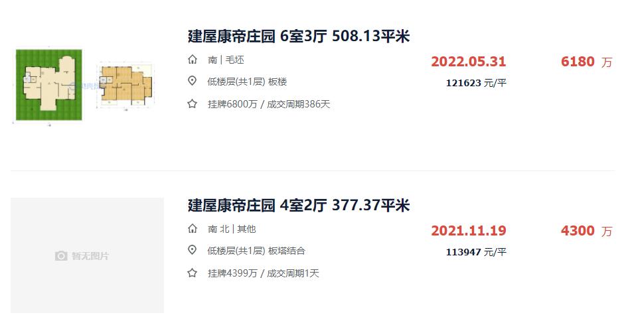Click the 低楼层(共1层) 板塔结合 text
This screenshot has width=628, height=327.
(x=256, y=251)
